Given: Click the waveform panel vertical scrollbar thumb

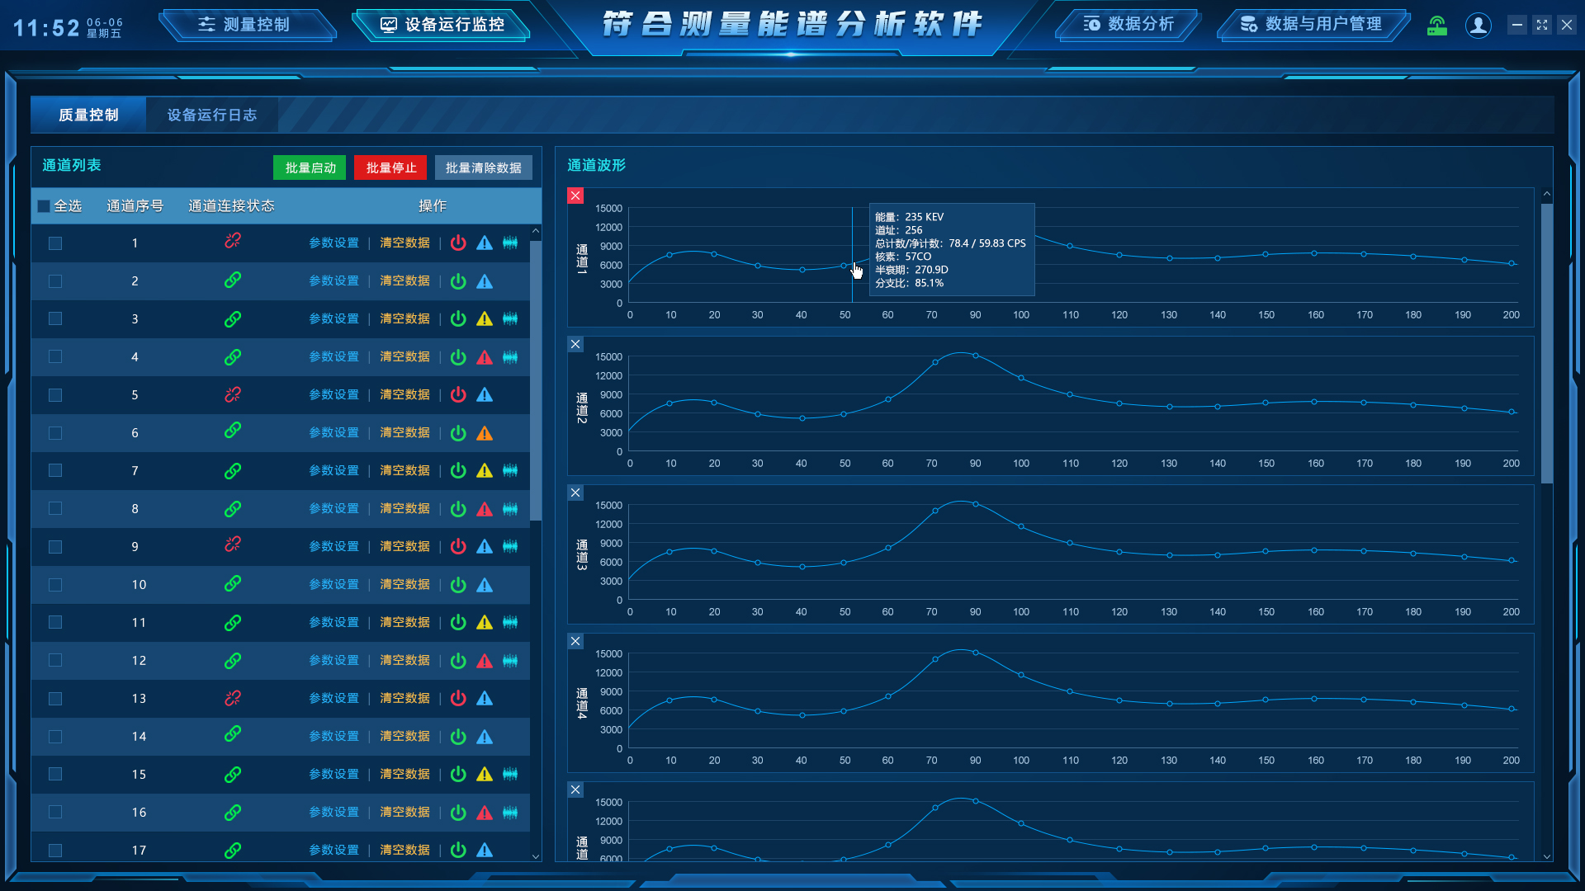Looking at the screenshot, I should (x=1547, y=342).
